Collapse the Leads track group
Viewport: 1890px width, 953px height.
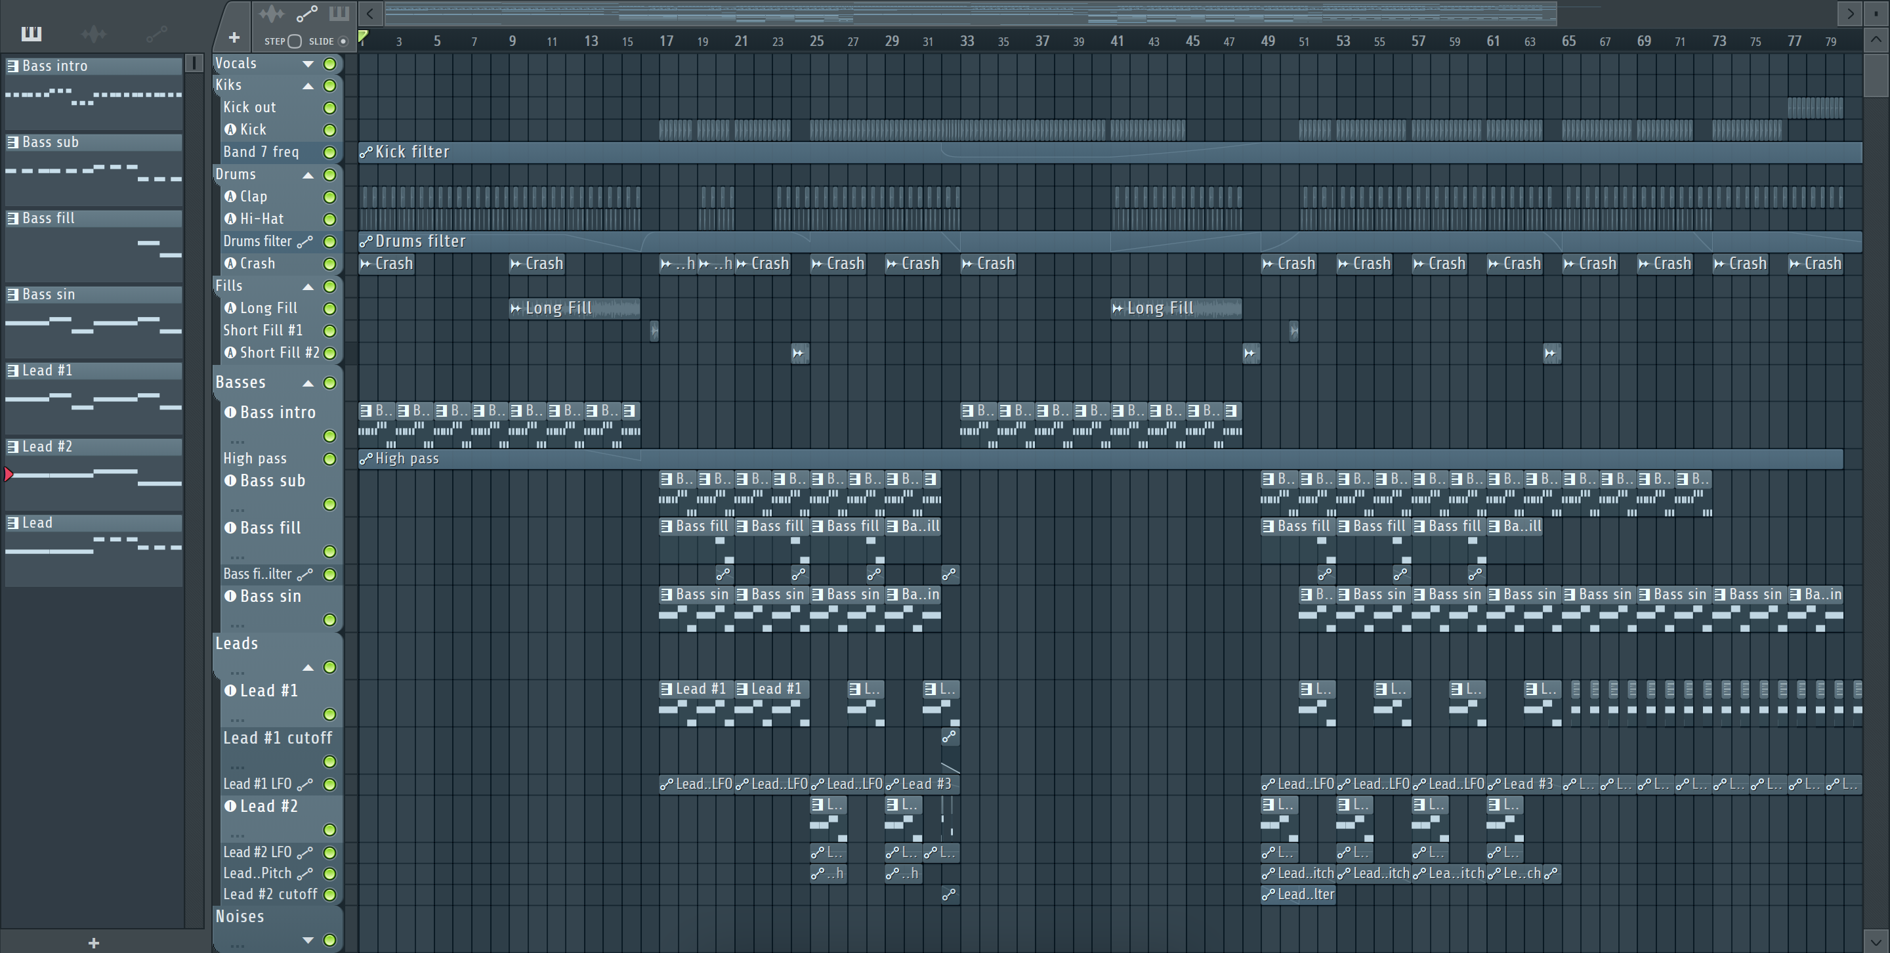308,667
